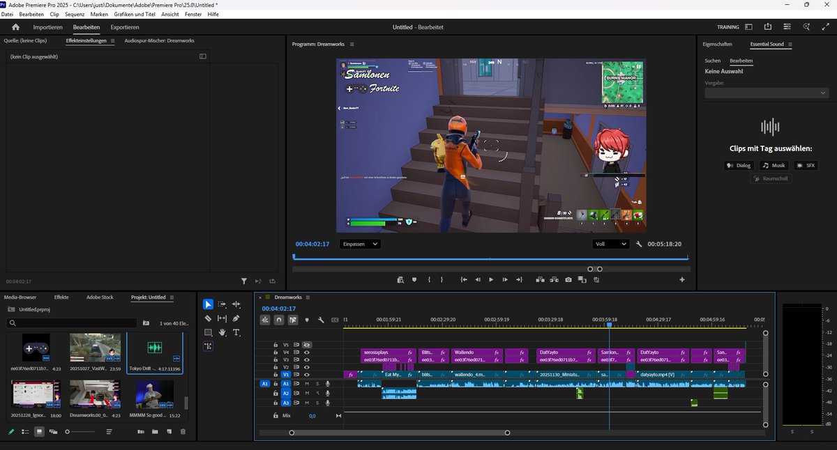Select the Tokyo Drift audio thumbnail
Viewport: 837px width, 450px height.
(x=155, y=347)
